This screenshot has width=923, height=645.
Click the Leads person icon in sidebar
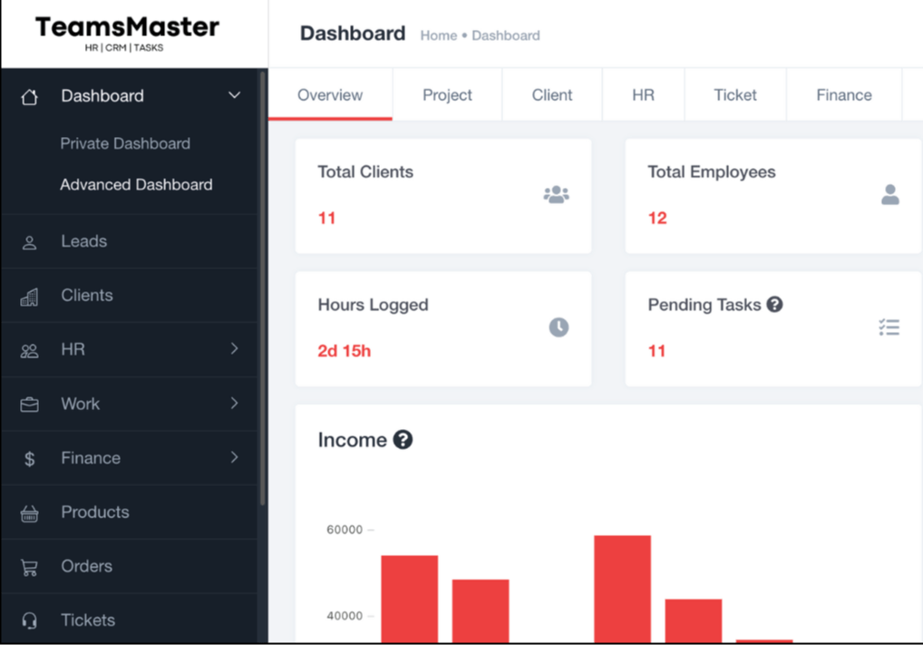pyautogui.click(x=29, y=242)
